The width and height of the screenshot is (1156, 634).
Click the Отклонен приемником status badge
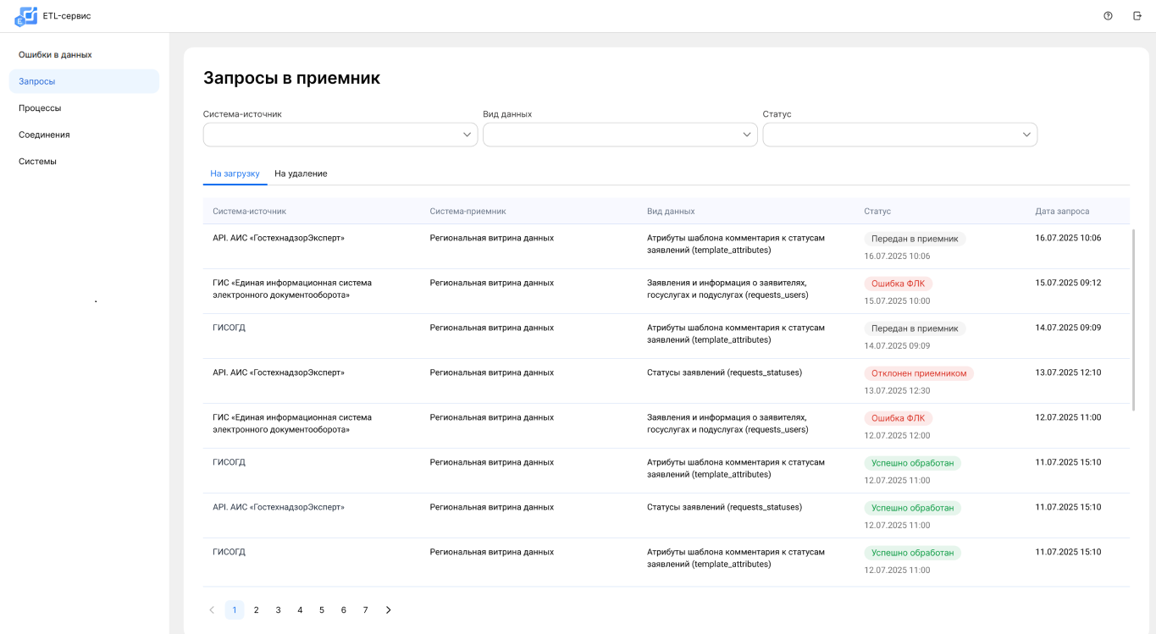tap(919, 373)
